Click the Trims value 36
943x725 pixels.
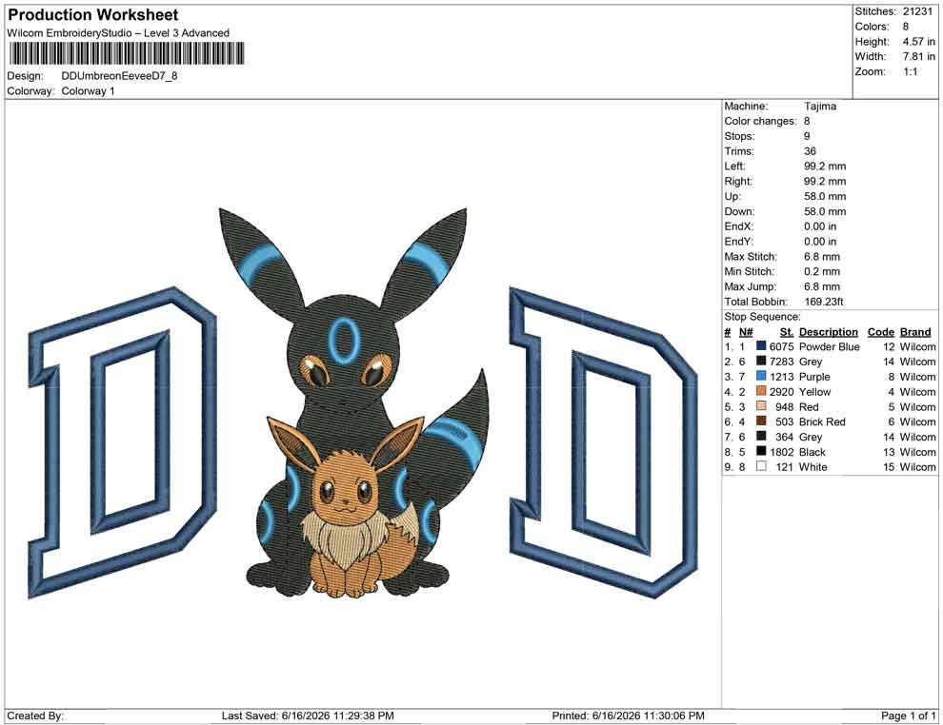pos(810,151)
